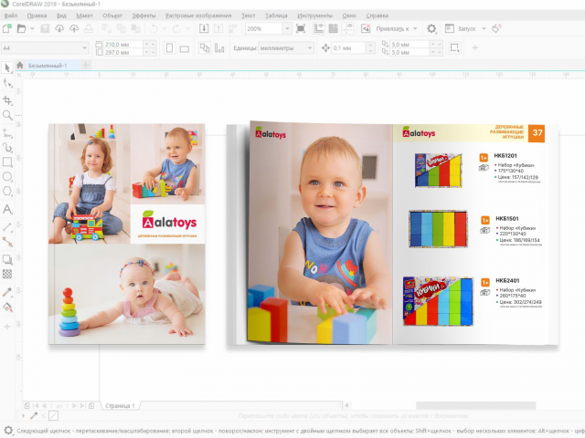This screenshot has width=585, height=438.
Task: Open the Файл menu
Action: (11, 16)
